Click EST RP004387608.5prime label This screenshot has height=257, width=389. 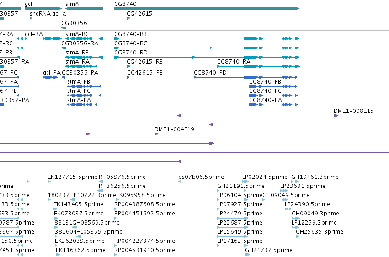pyautogui.click(x=144, y=204)
